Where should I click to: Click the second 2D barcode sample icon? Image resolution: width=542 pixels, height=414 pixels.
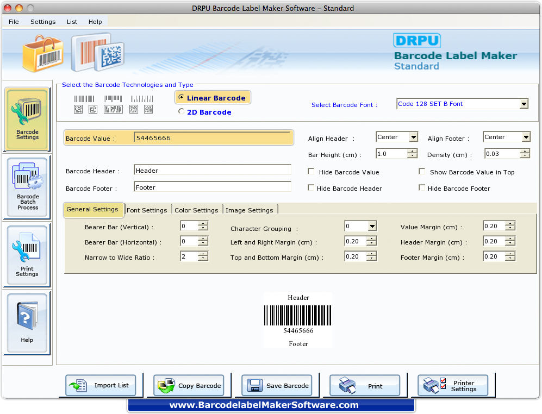(93, 110)
